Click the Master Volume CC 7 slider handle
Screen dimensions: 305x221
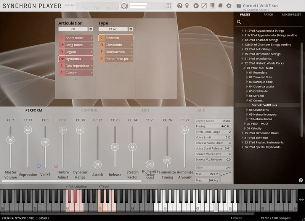[11, 140]
